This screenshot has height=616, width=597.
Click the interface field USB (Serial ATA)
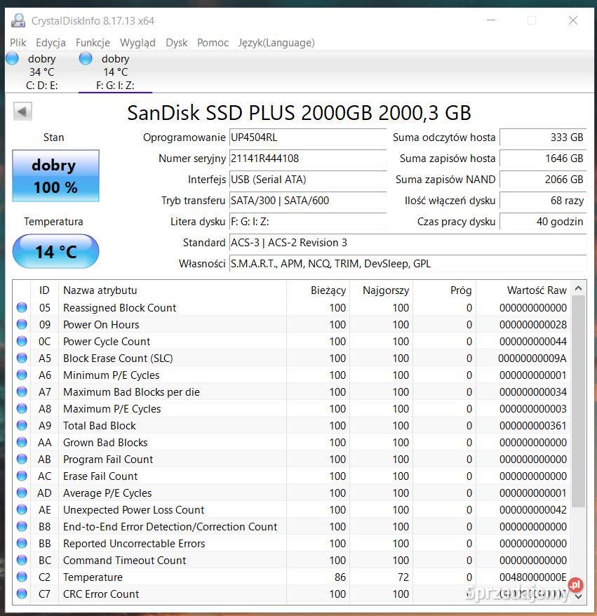[x=308, y=180]
